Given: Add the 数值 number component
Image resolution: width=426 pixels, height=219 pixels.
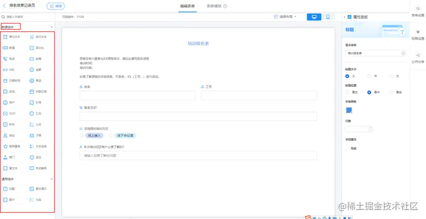Looking at the screenshot, I should [x=9, y=48].
